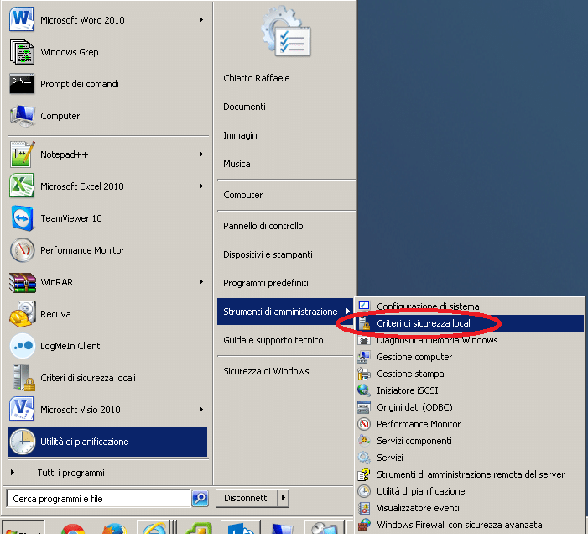Image resolution: width=588 pixels, height=534 pixels.
Task: Click Criteri di sicurezza locali icon in left list
Action: coord(23,378)
